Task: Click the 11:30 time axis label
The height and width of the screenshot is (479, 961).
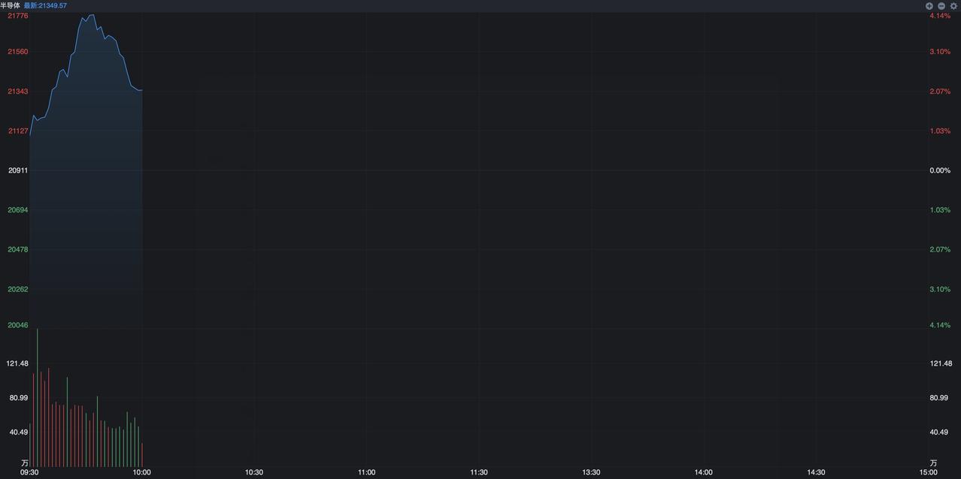Action: 479,472
